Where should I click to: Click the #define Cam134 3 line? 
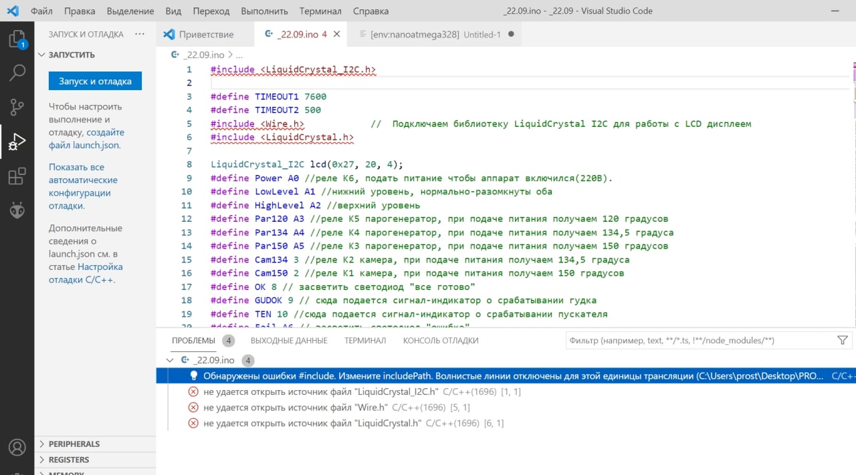(420, 259)
